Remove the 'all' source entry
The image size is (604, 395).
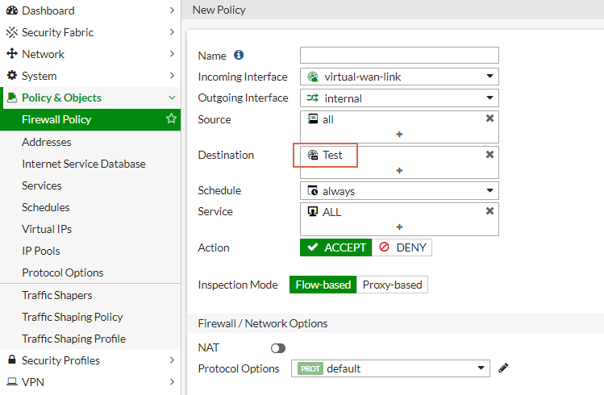489,118
